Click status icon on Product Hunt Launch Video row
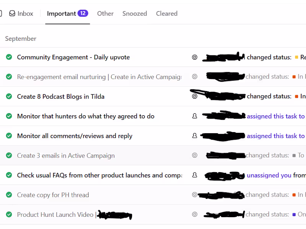The width and height of the screenshot is (306, 229). (x=195, y=214)
